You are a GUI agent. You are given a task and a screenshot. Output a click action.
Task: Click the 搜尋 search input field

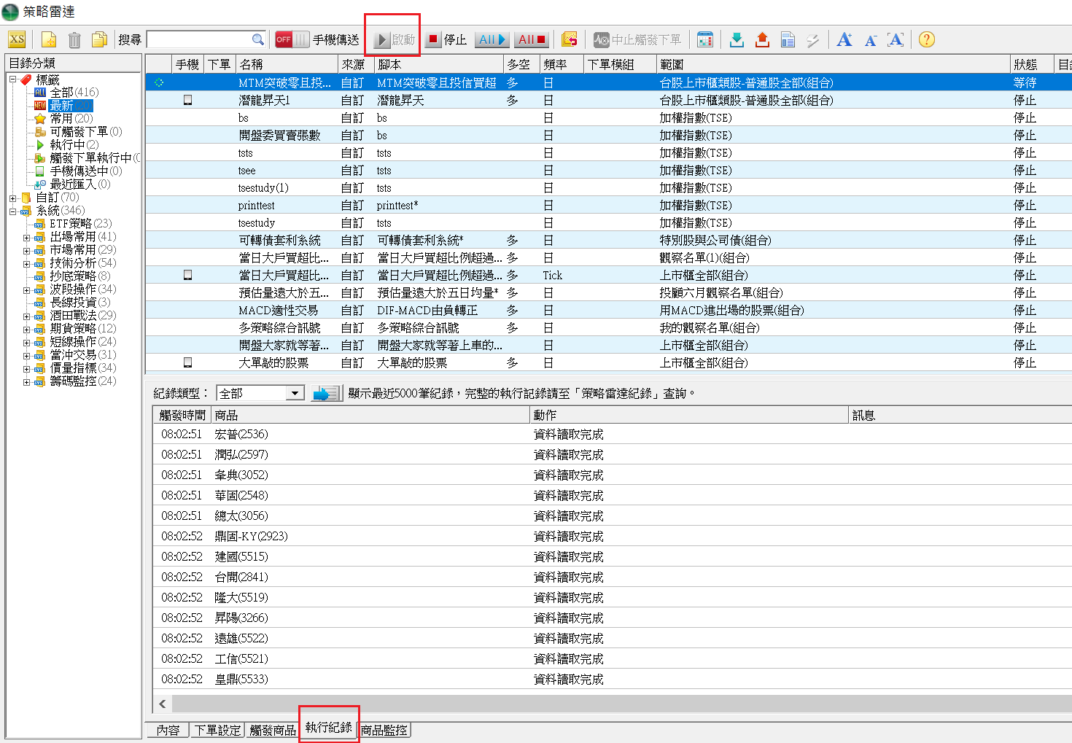pos(198,39)
